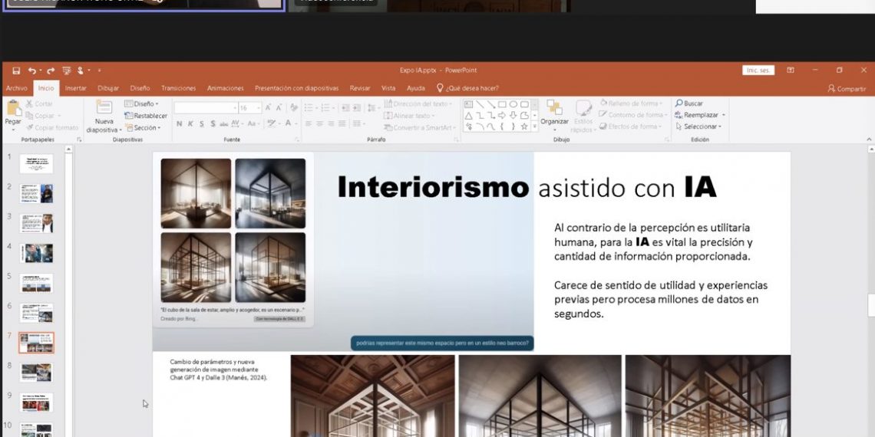This screenshot has height=437, width=875.
Task: Select slide 8 thumbnail in slide panel
Action: [37, 373]
